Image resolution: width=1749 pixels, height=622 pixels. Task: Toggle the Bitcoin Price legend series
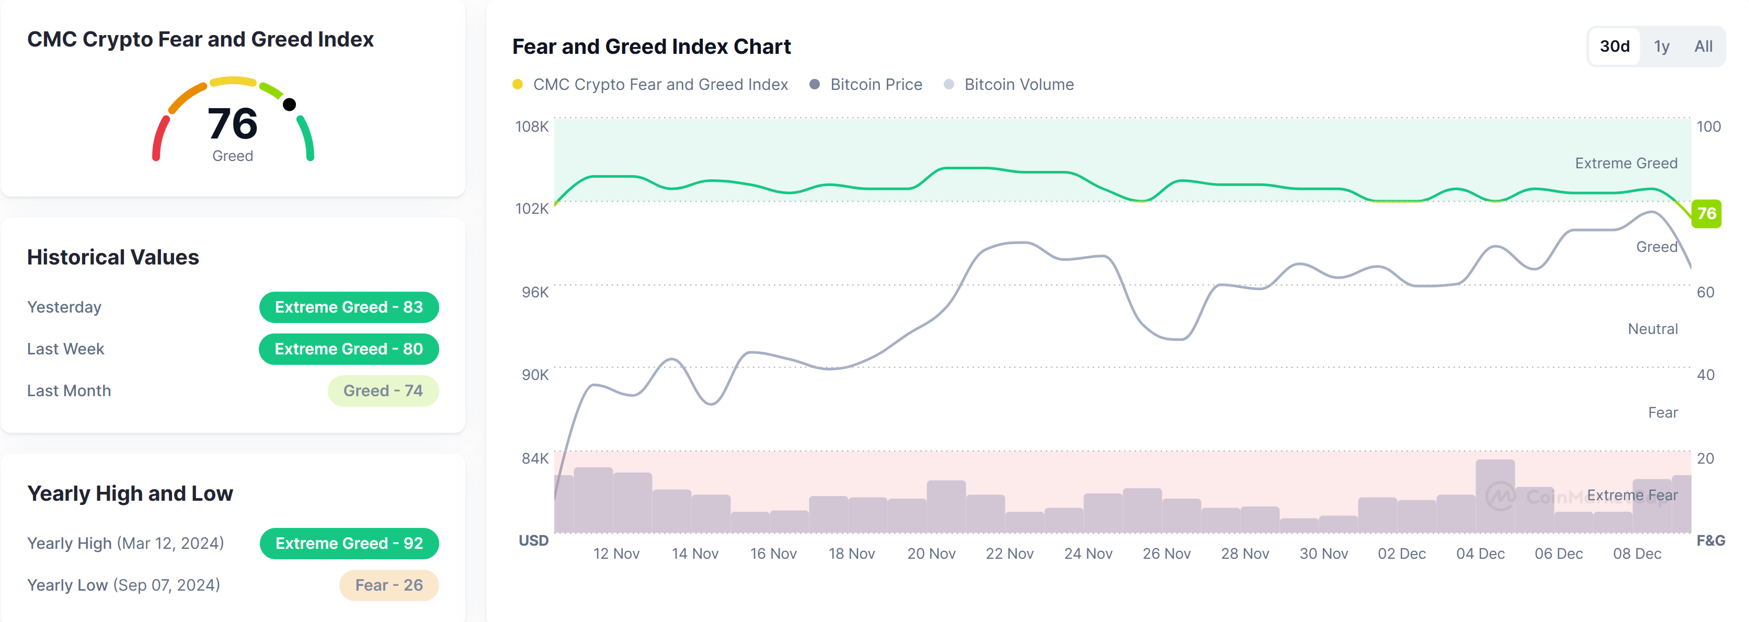875,84
